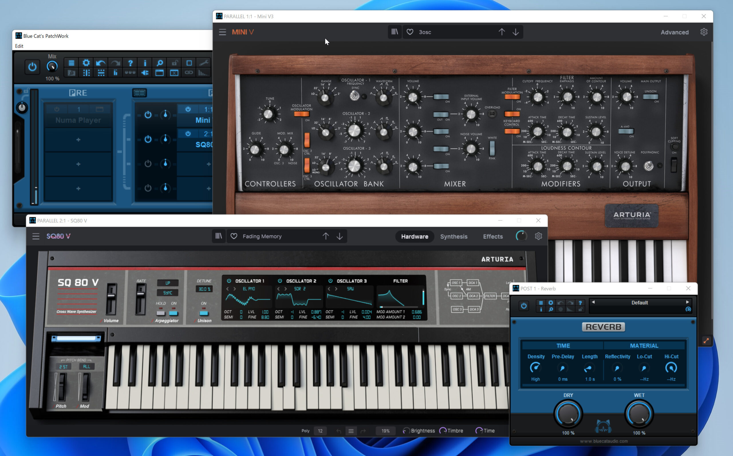The height and width of the screenshot is (456, 733).
Task: Switch to Synthesis tab in SQ80 V
Action: [x=454, y=236]
